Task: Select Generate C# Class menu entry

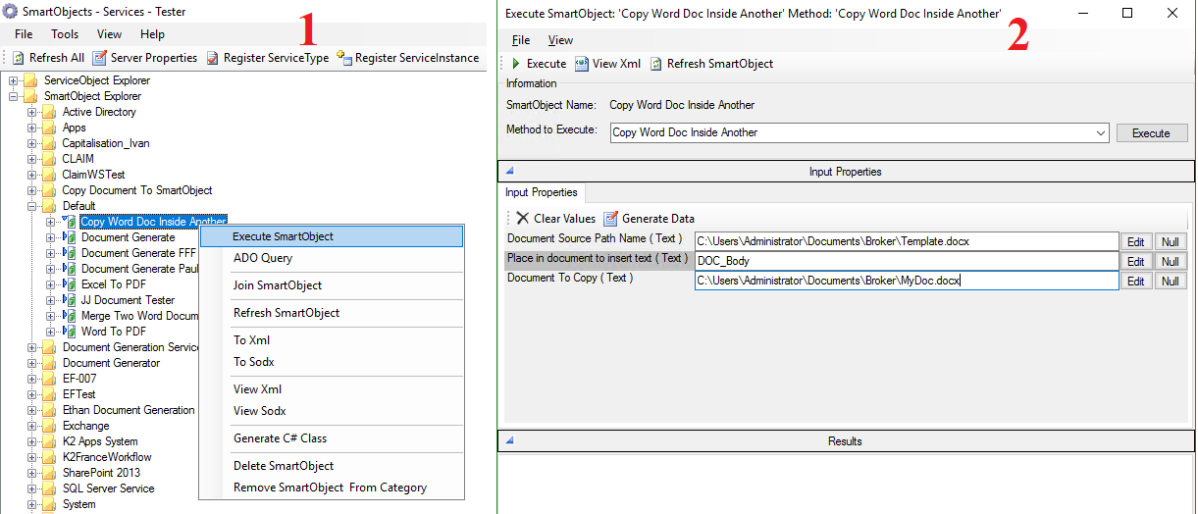Action: 280,438
